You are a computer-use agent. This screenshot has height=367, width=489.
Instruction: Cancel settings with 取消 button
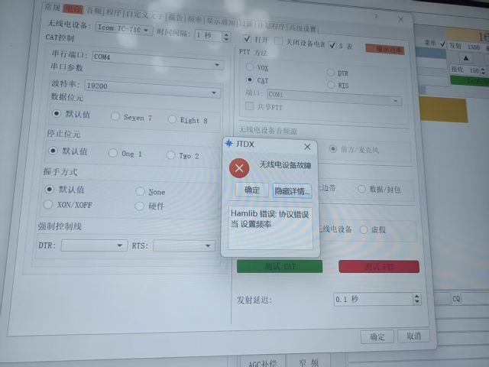pyautogui.click(x=414, y=336)
